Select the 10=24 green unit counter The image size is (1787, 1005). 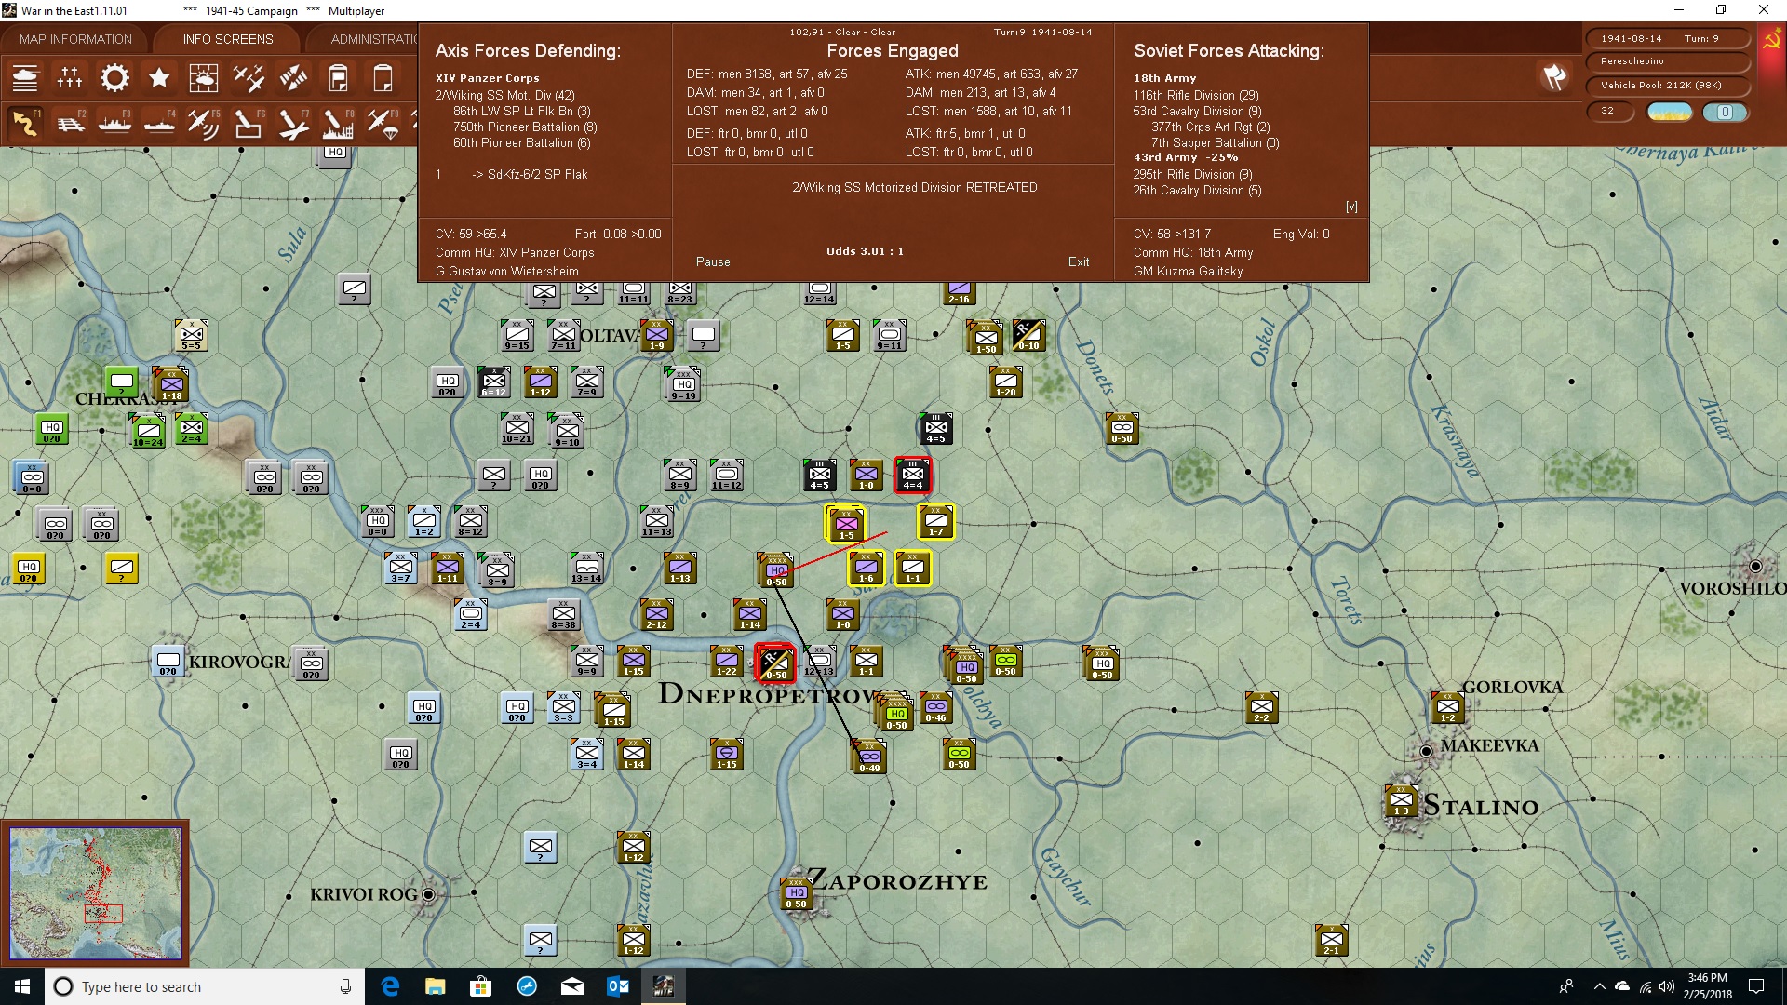click(148, 431)
